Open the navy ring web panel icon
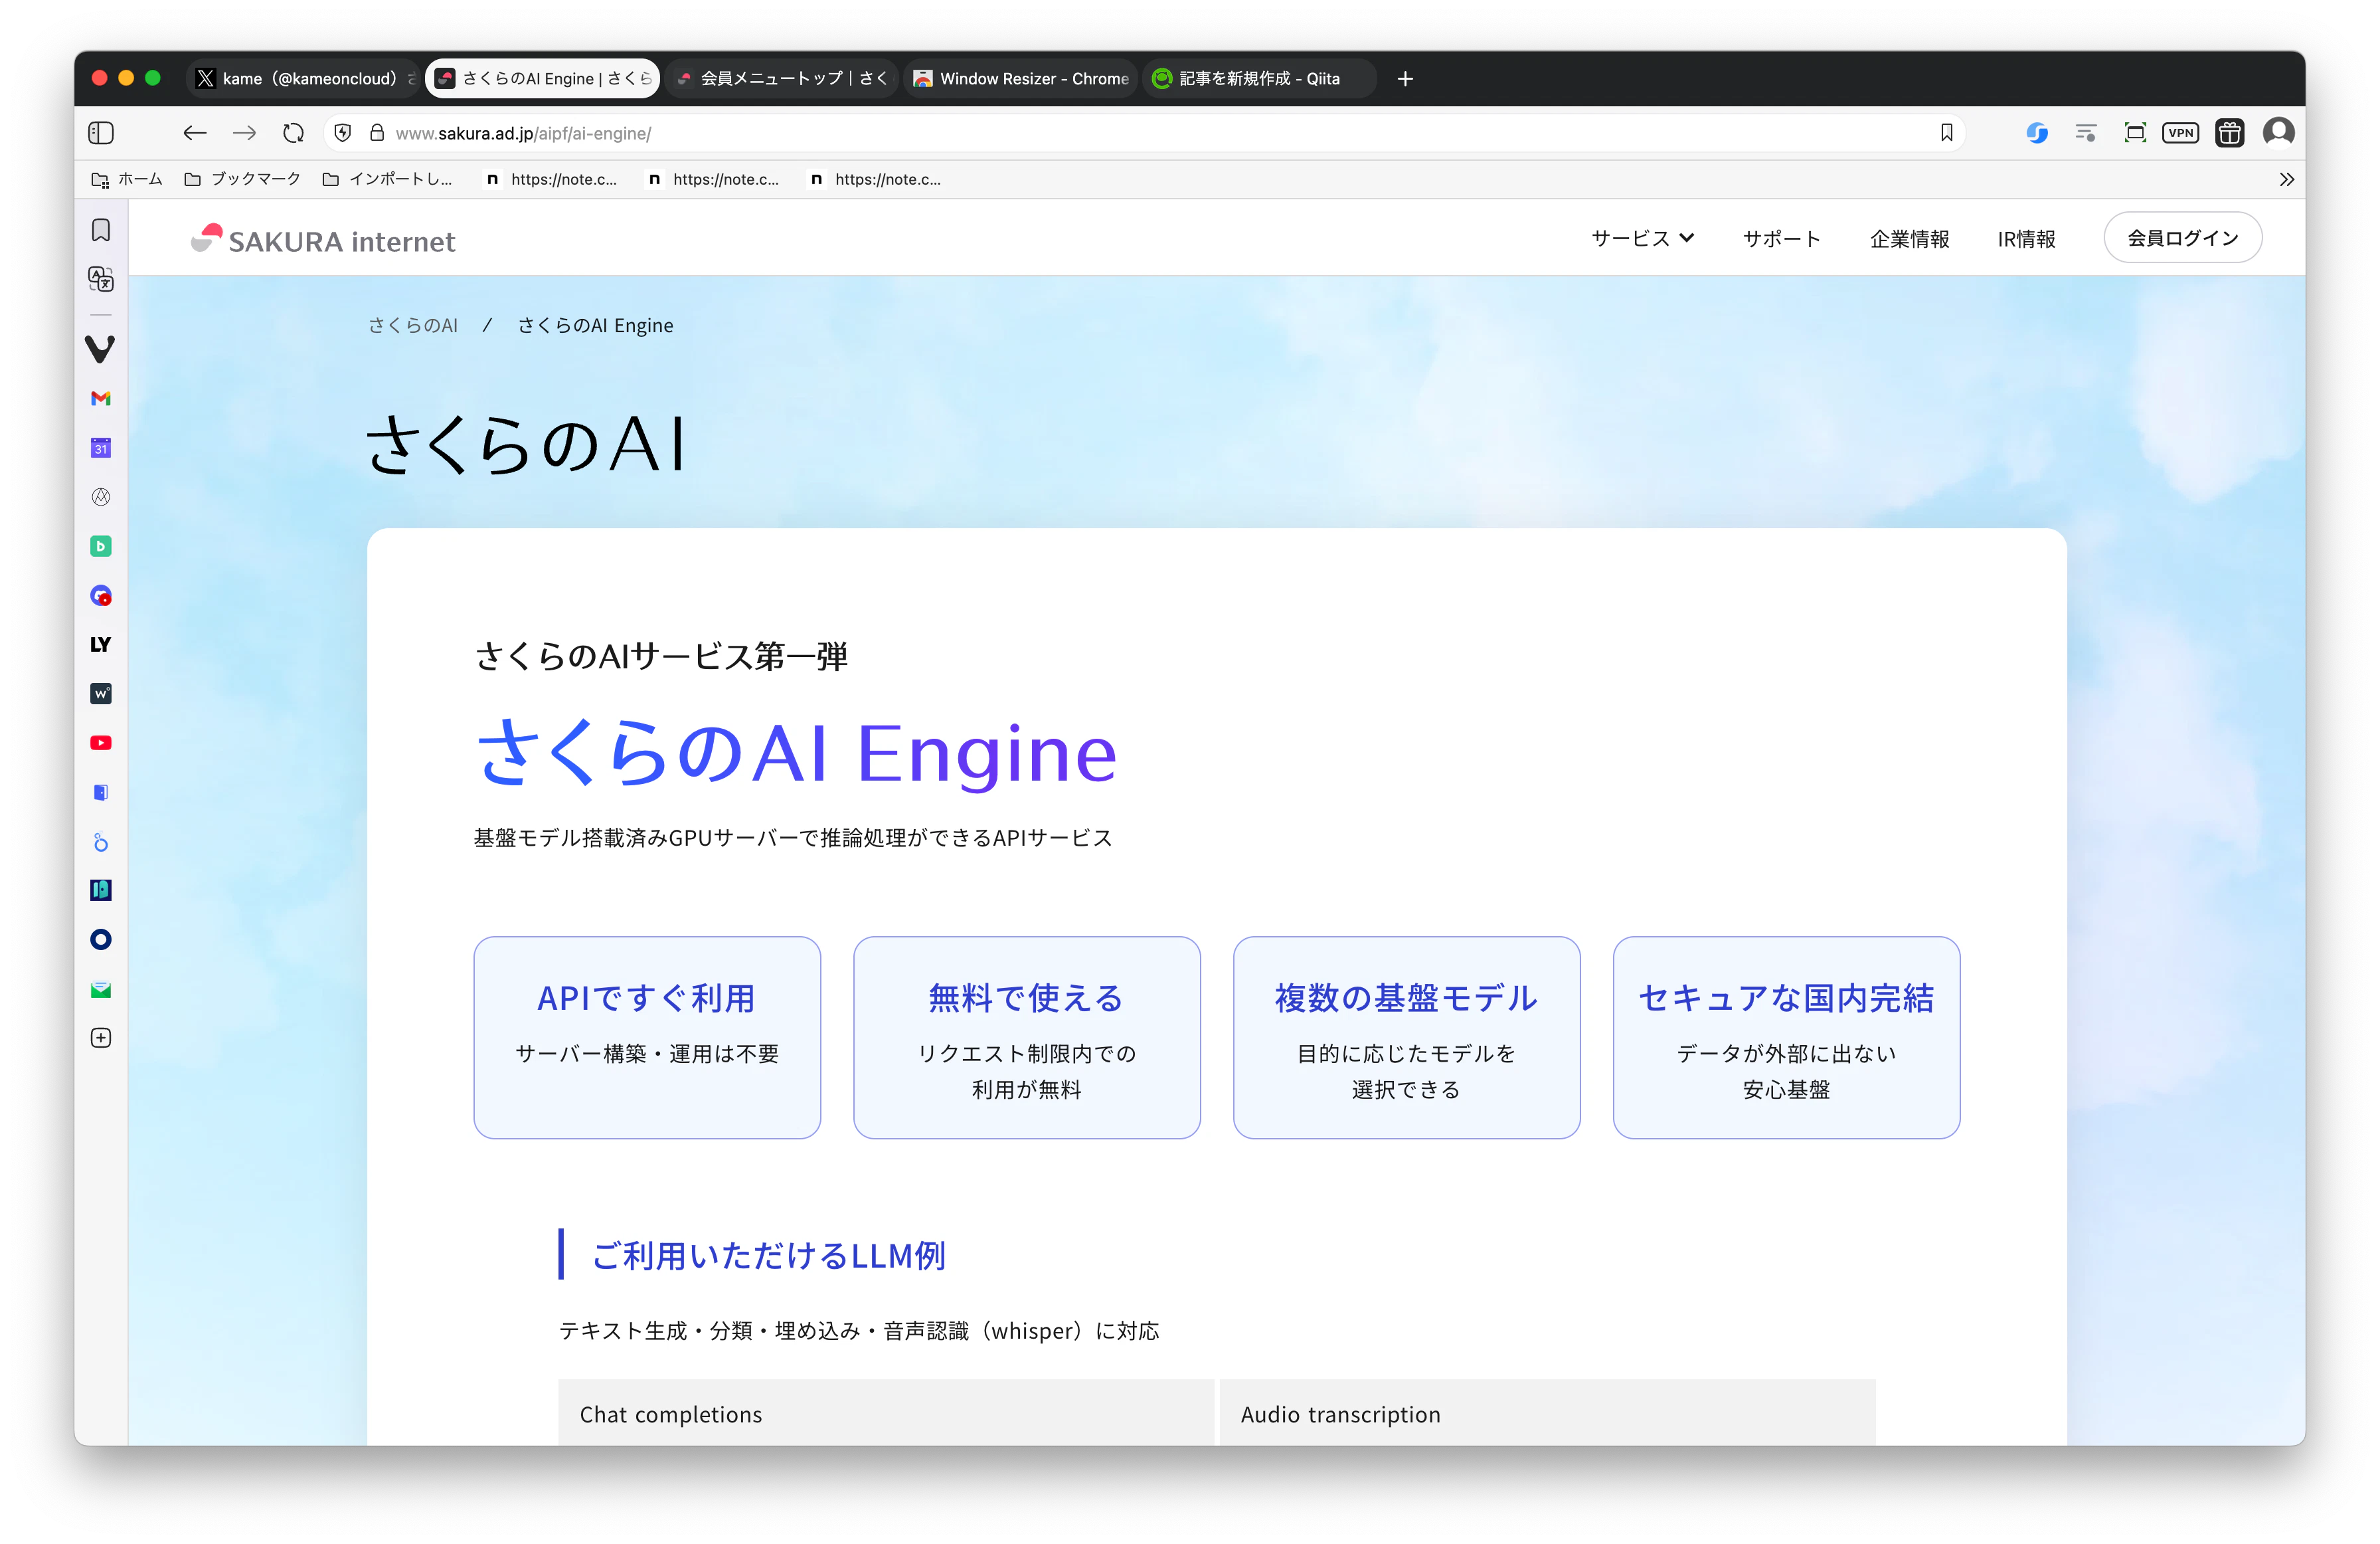Viewport: 2380px width, 1544px height. [101, 939]
